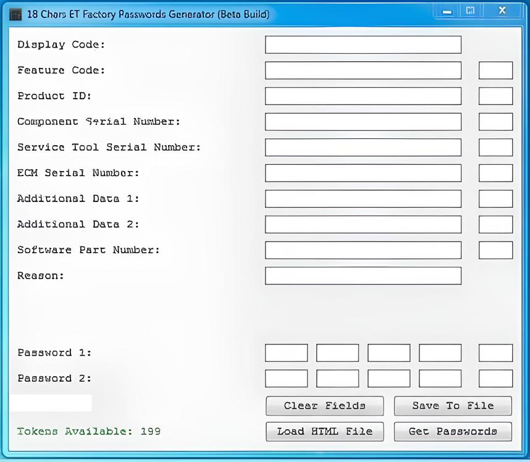The image size is (530, 462).
Task: Click the small box beside Feature Code
Action: pos(495,70)
